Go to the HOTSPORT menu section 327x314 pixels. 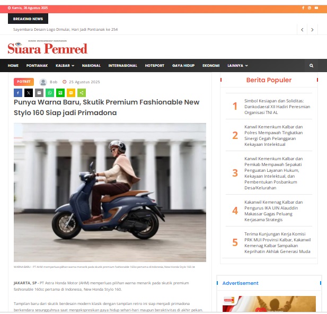click(x=155, y=66)
